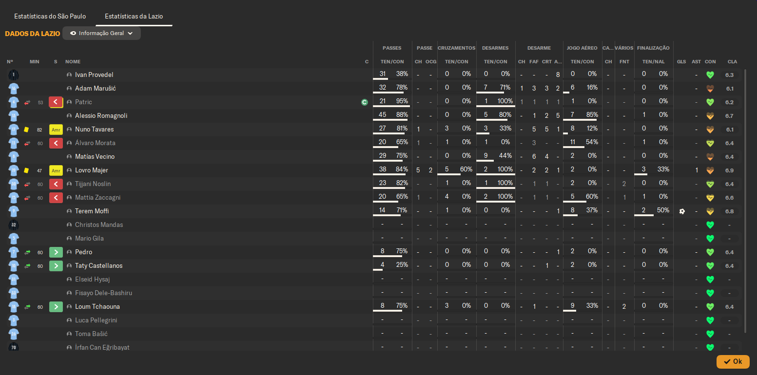Click Taty Castellanos's green substituted-on badge
The height and width of the screenshot is (375, 757).
[56, 266]
